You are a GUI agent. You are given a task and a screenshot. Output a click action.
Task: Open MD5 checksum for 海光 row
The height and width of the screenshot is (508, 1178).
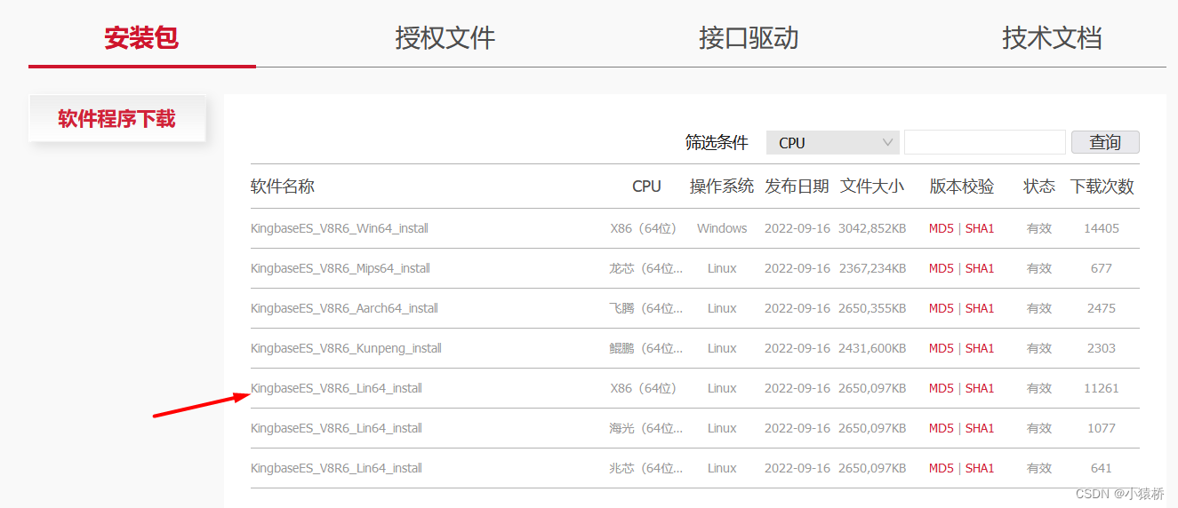point(941,428)
